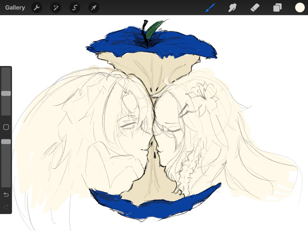Return to the Gallery
Screen dimensions: 308x231
point(15,8)
